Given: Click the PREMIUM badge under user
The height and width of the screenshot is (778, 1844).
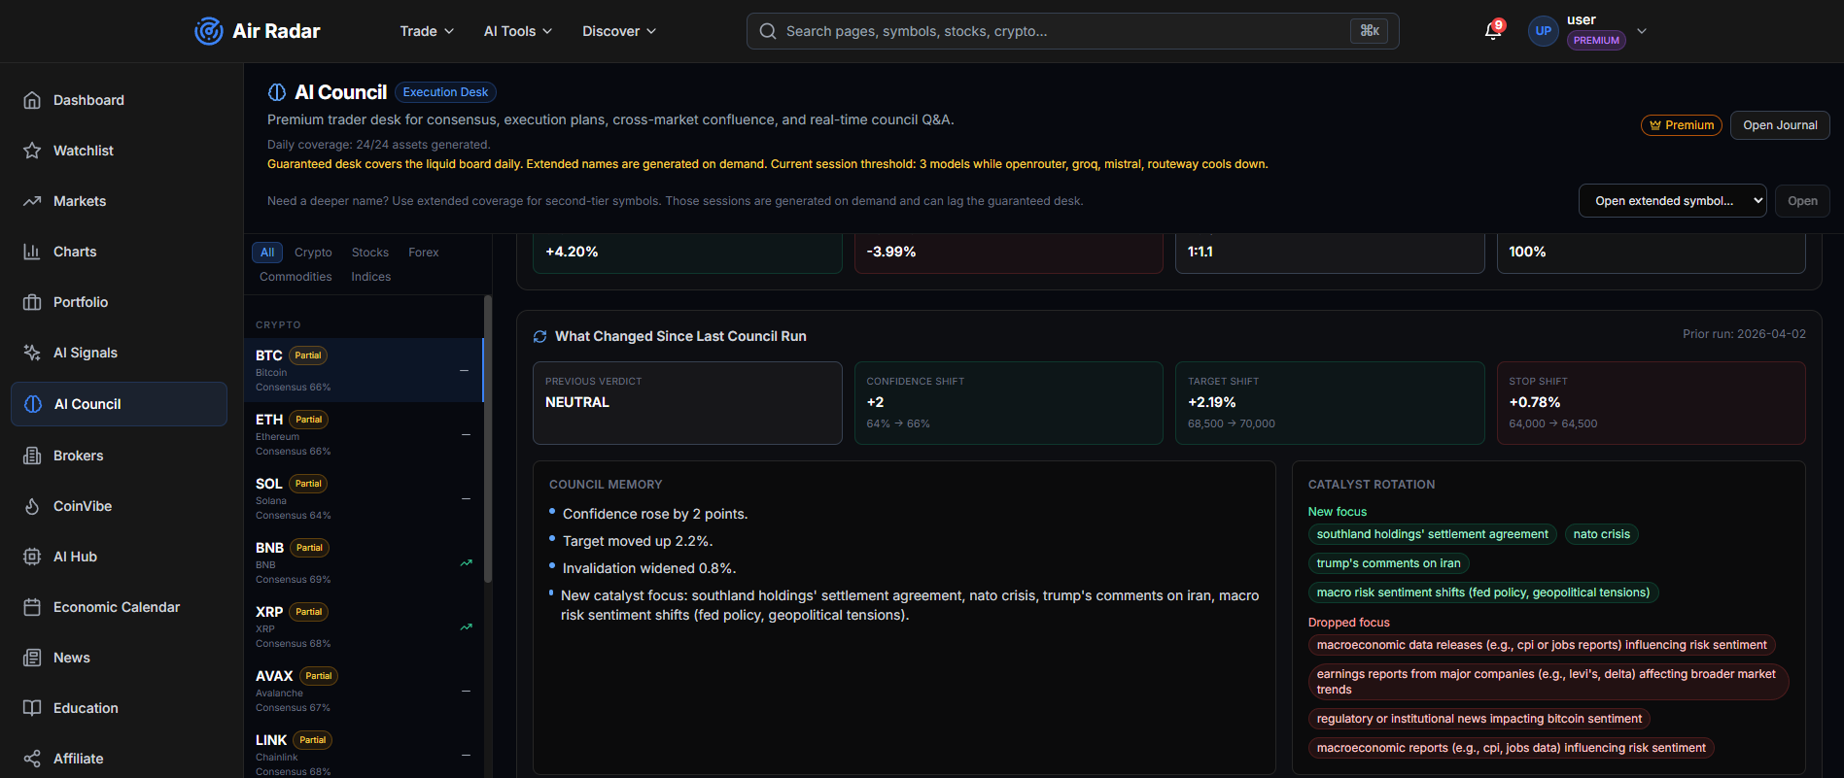Looking at the screenshot, I should pyautogui.click(x=1596, y=41).
